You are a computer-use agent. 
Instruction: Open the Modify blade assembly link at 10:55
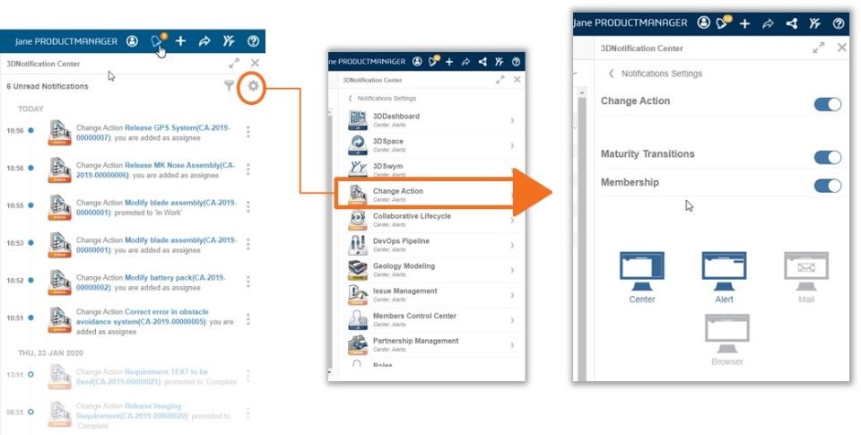(x=156, y=207)
